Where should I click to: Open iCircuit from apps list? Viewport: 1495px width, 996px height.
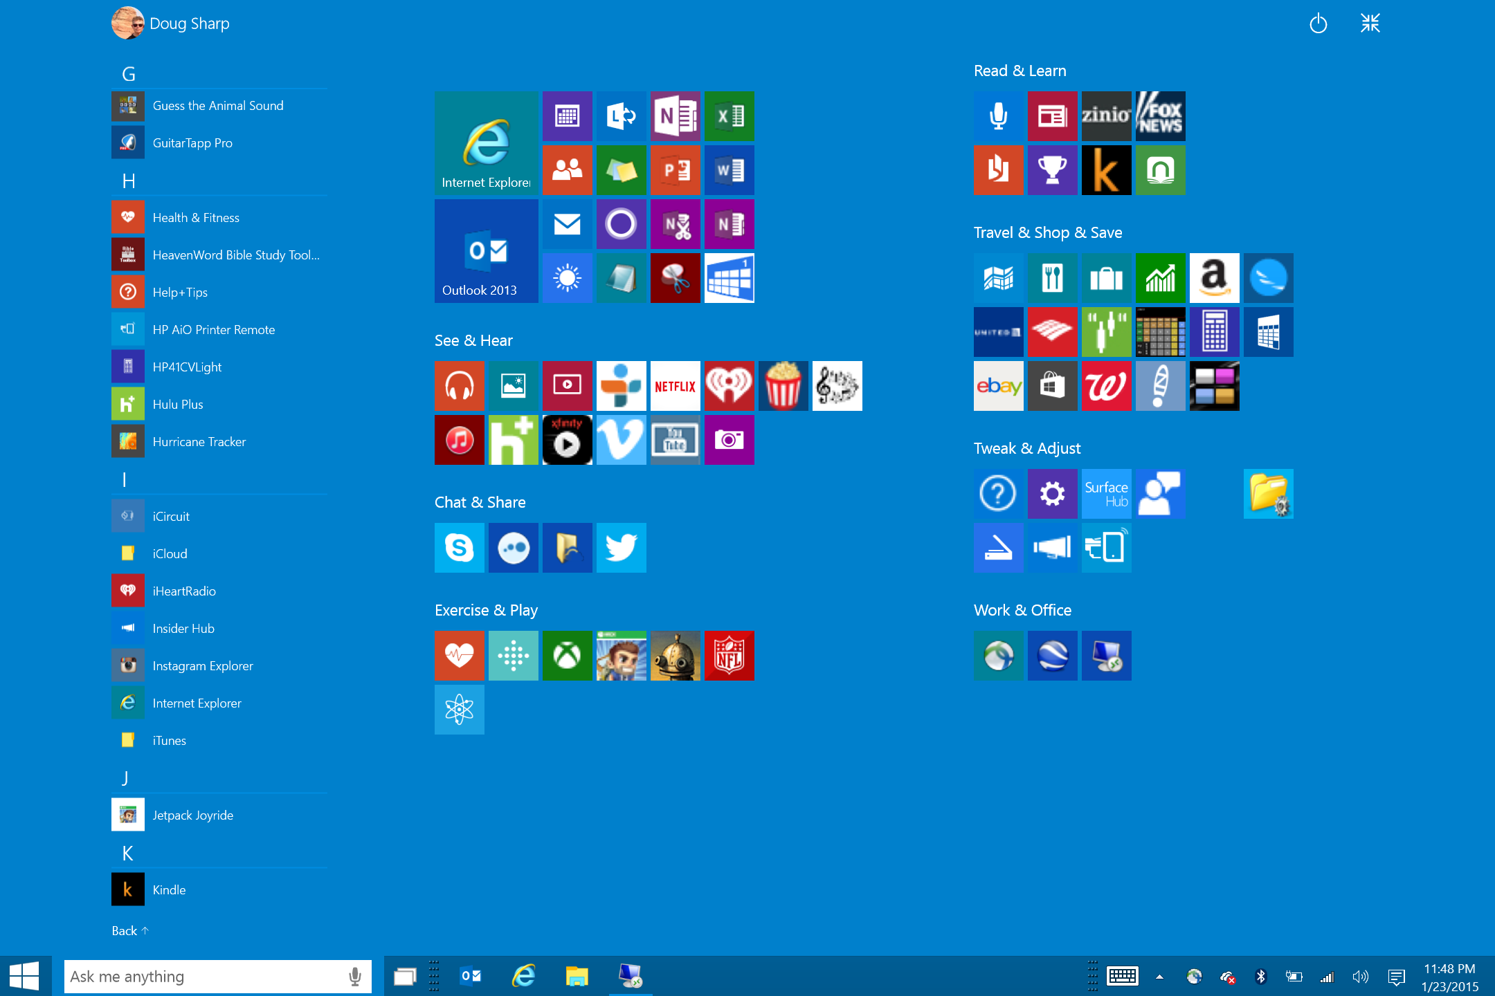click(219, 517)
